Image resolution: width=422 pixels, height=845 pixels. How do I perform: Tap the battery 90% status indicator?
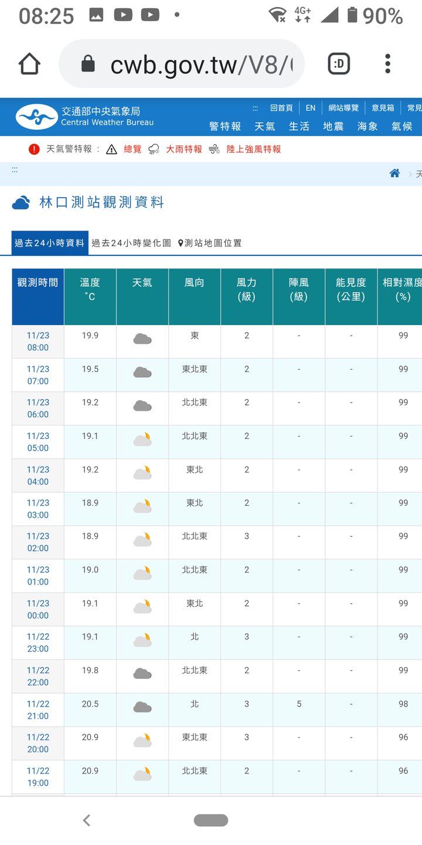(375, 16)
